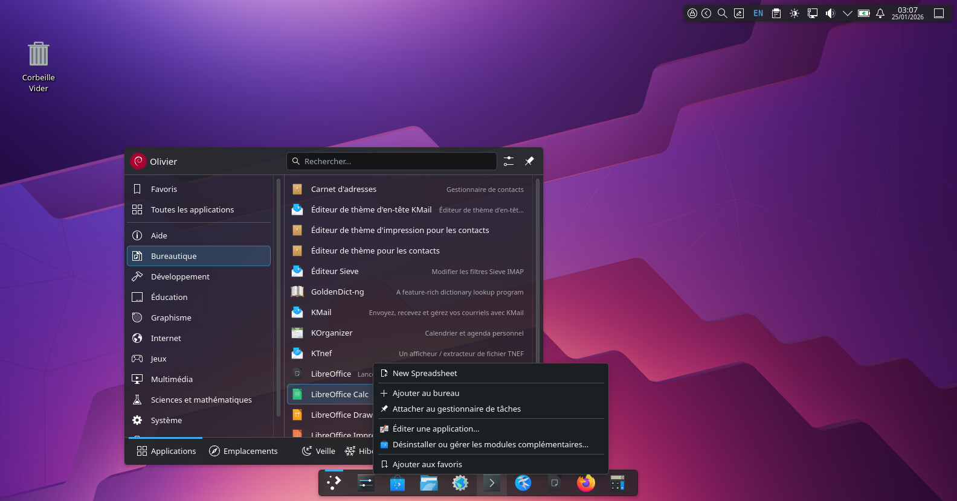Viewport: 957px width, 501px height.
Task: Launch GoldenDict-ng
Action: (x=408, y=292)
